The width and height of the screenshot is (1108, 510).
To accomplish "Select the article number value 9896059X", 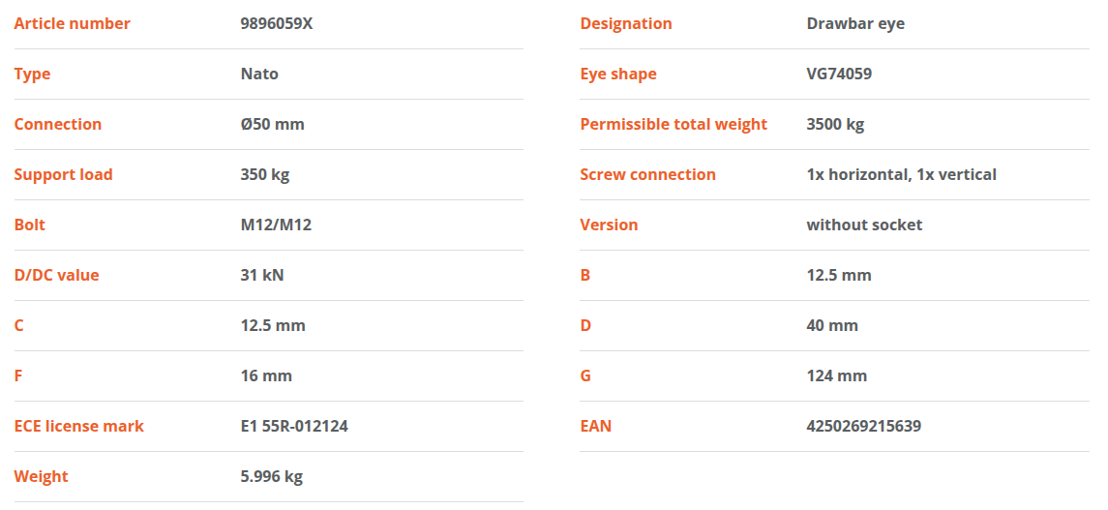I will click(x=277, y=23).
